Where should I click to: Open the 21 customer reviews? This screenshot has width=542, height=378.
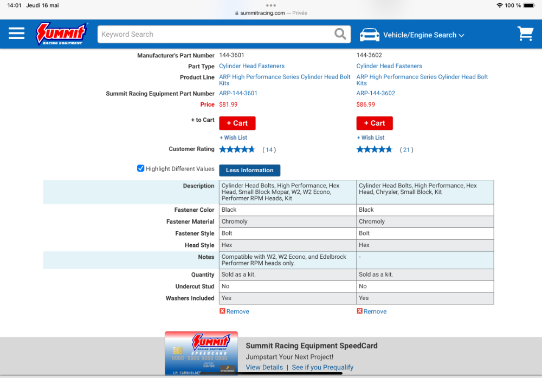[x=406, y=149]
